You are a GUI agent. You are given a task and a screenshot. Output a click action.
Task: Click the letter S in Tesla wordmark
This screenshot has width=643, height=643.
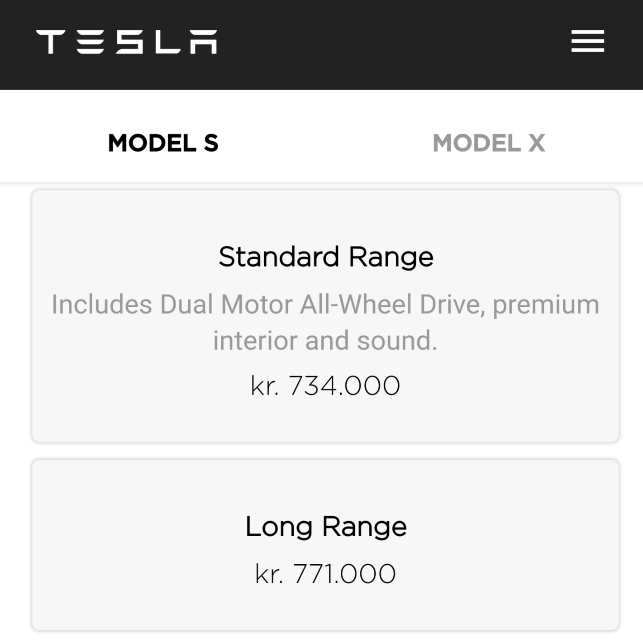pos(130,42)
